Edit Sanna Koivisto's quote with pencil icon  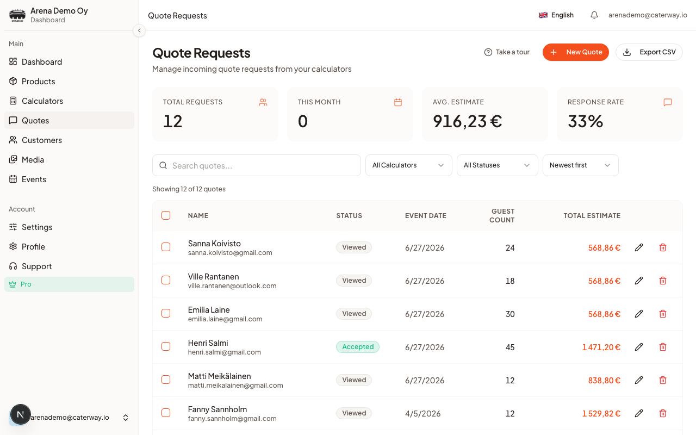point(639,247)
